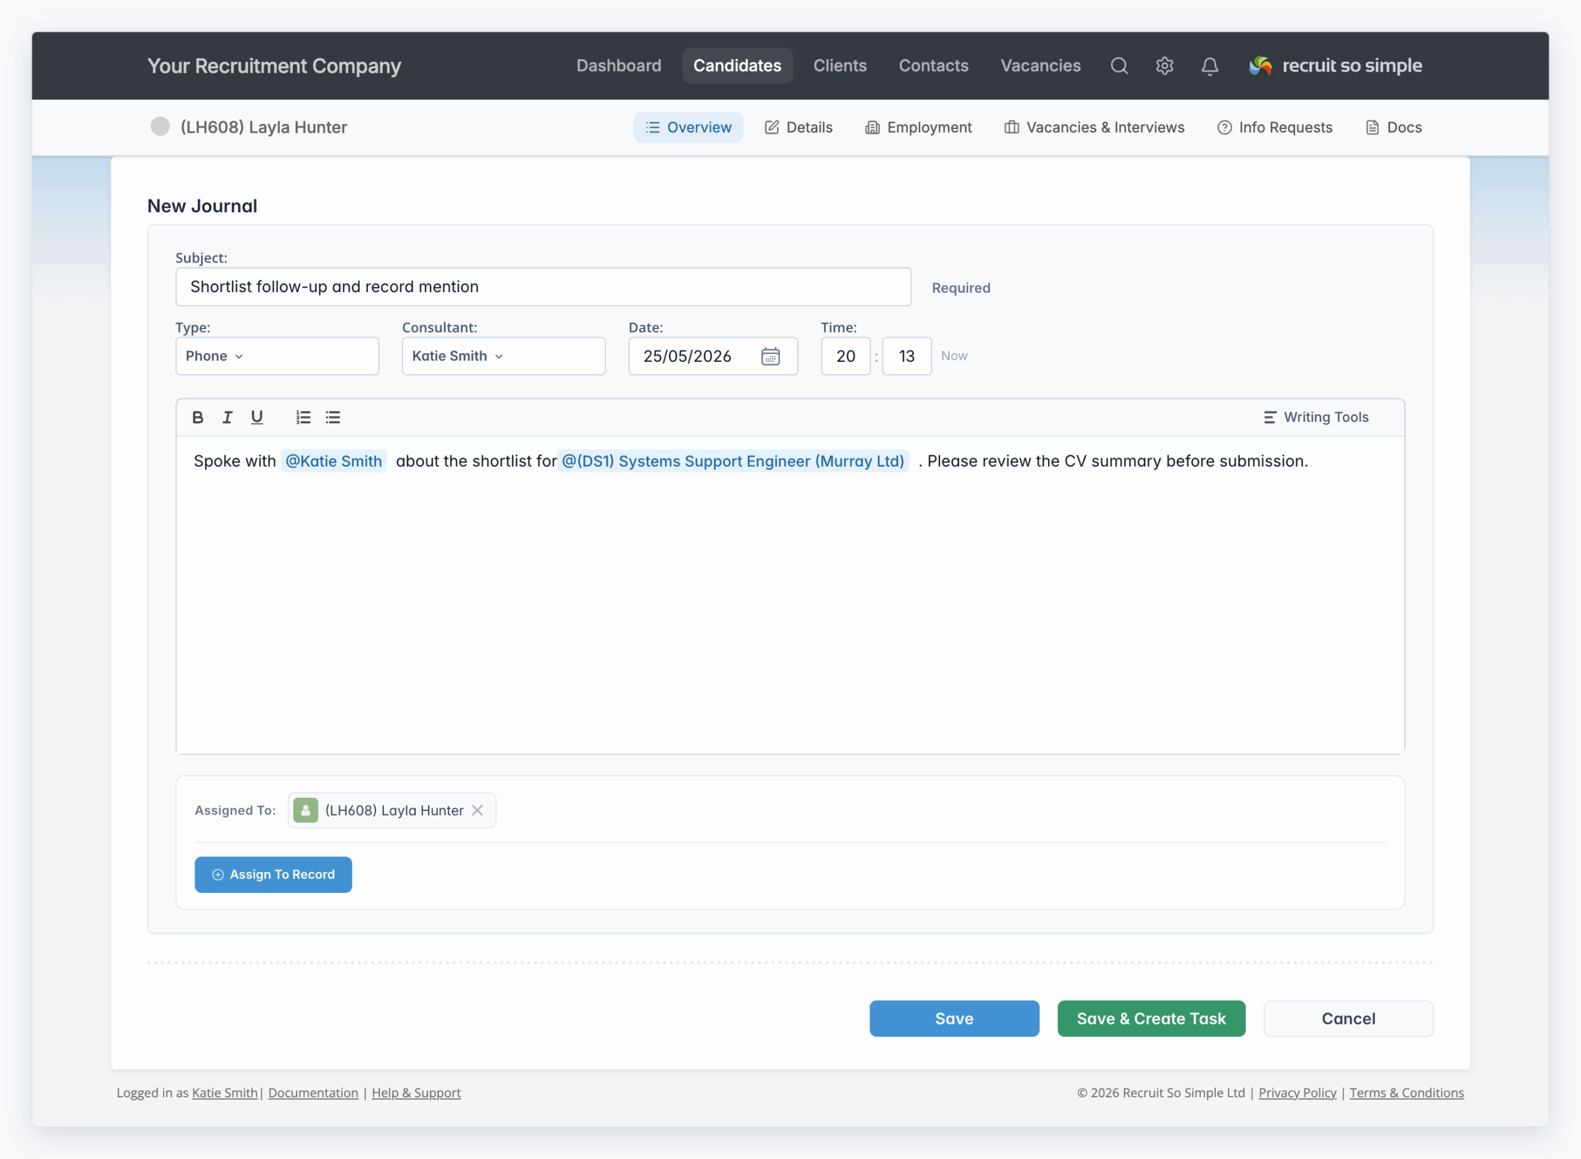Toggle underline formatting in the editor
Screen dimensions: 1581x1159
tap(257, 417)
